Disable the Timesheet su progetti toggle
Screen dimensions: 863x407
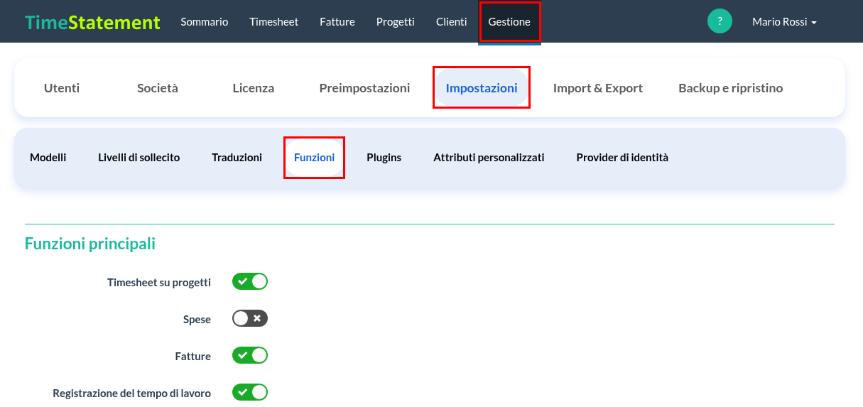(250, 281)
